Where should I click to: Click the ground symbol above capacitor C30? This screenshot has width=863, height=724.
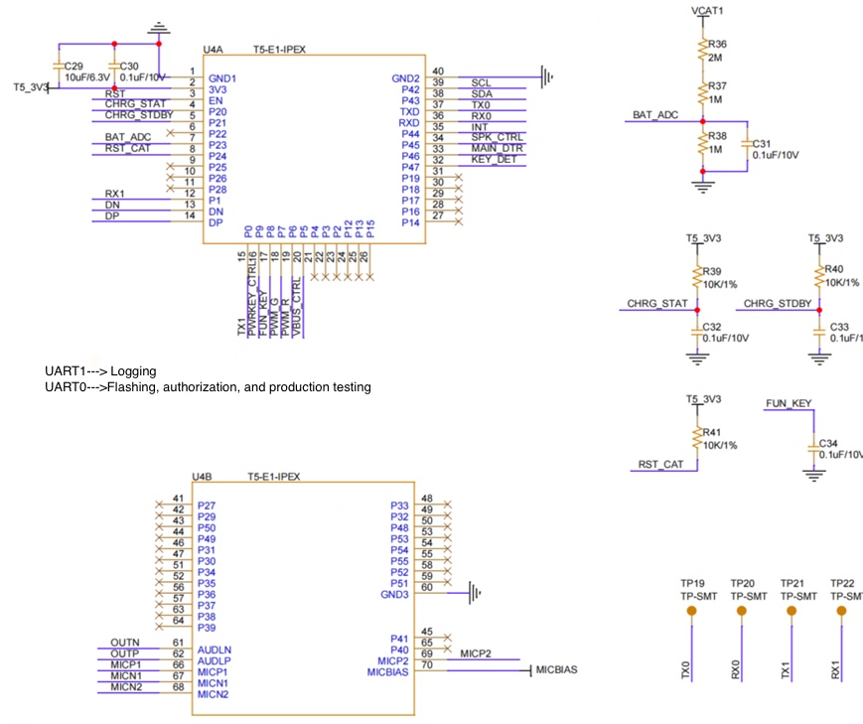157,29
